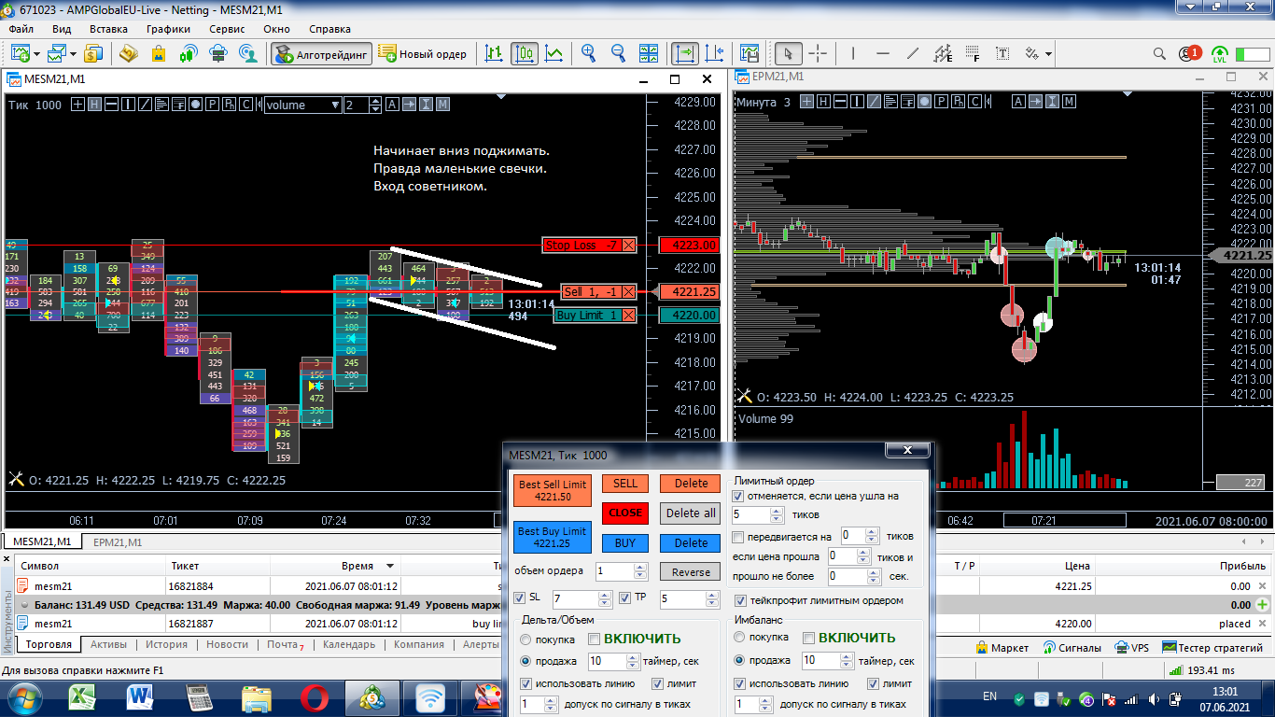Toggle the TP checkbox in the order panel
This screenshot has height=717, width=1275.
pos(626,598)
